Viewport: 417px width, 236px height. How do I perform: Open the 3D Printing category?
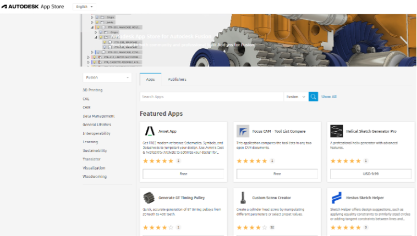point(92,90)
